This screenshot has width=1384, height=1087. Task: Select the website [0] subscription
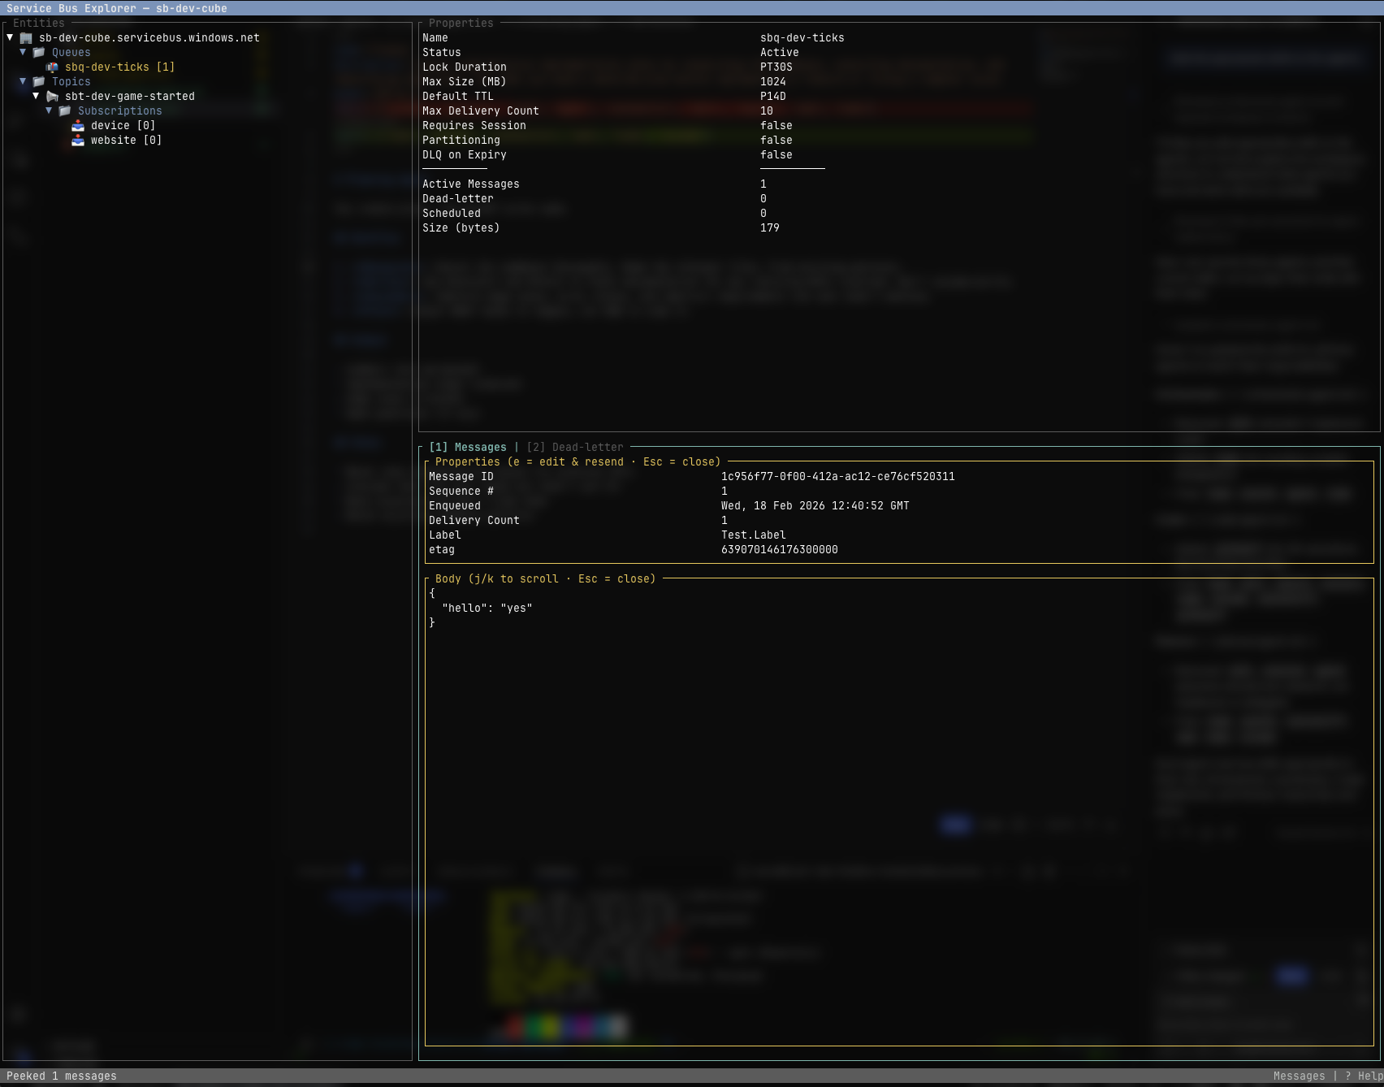tap(127, 141)
